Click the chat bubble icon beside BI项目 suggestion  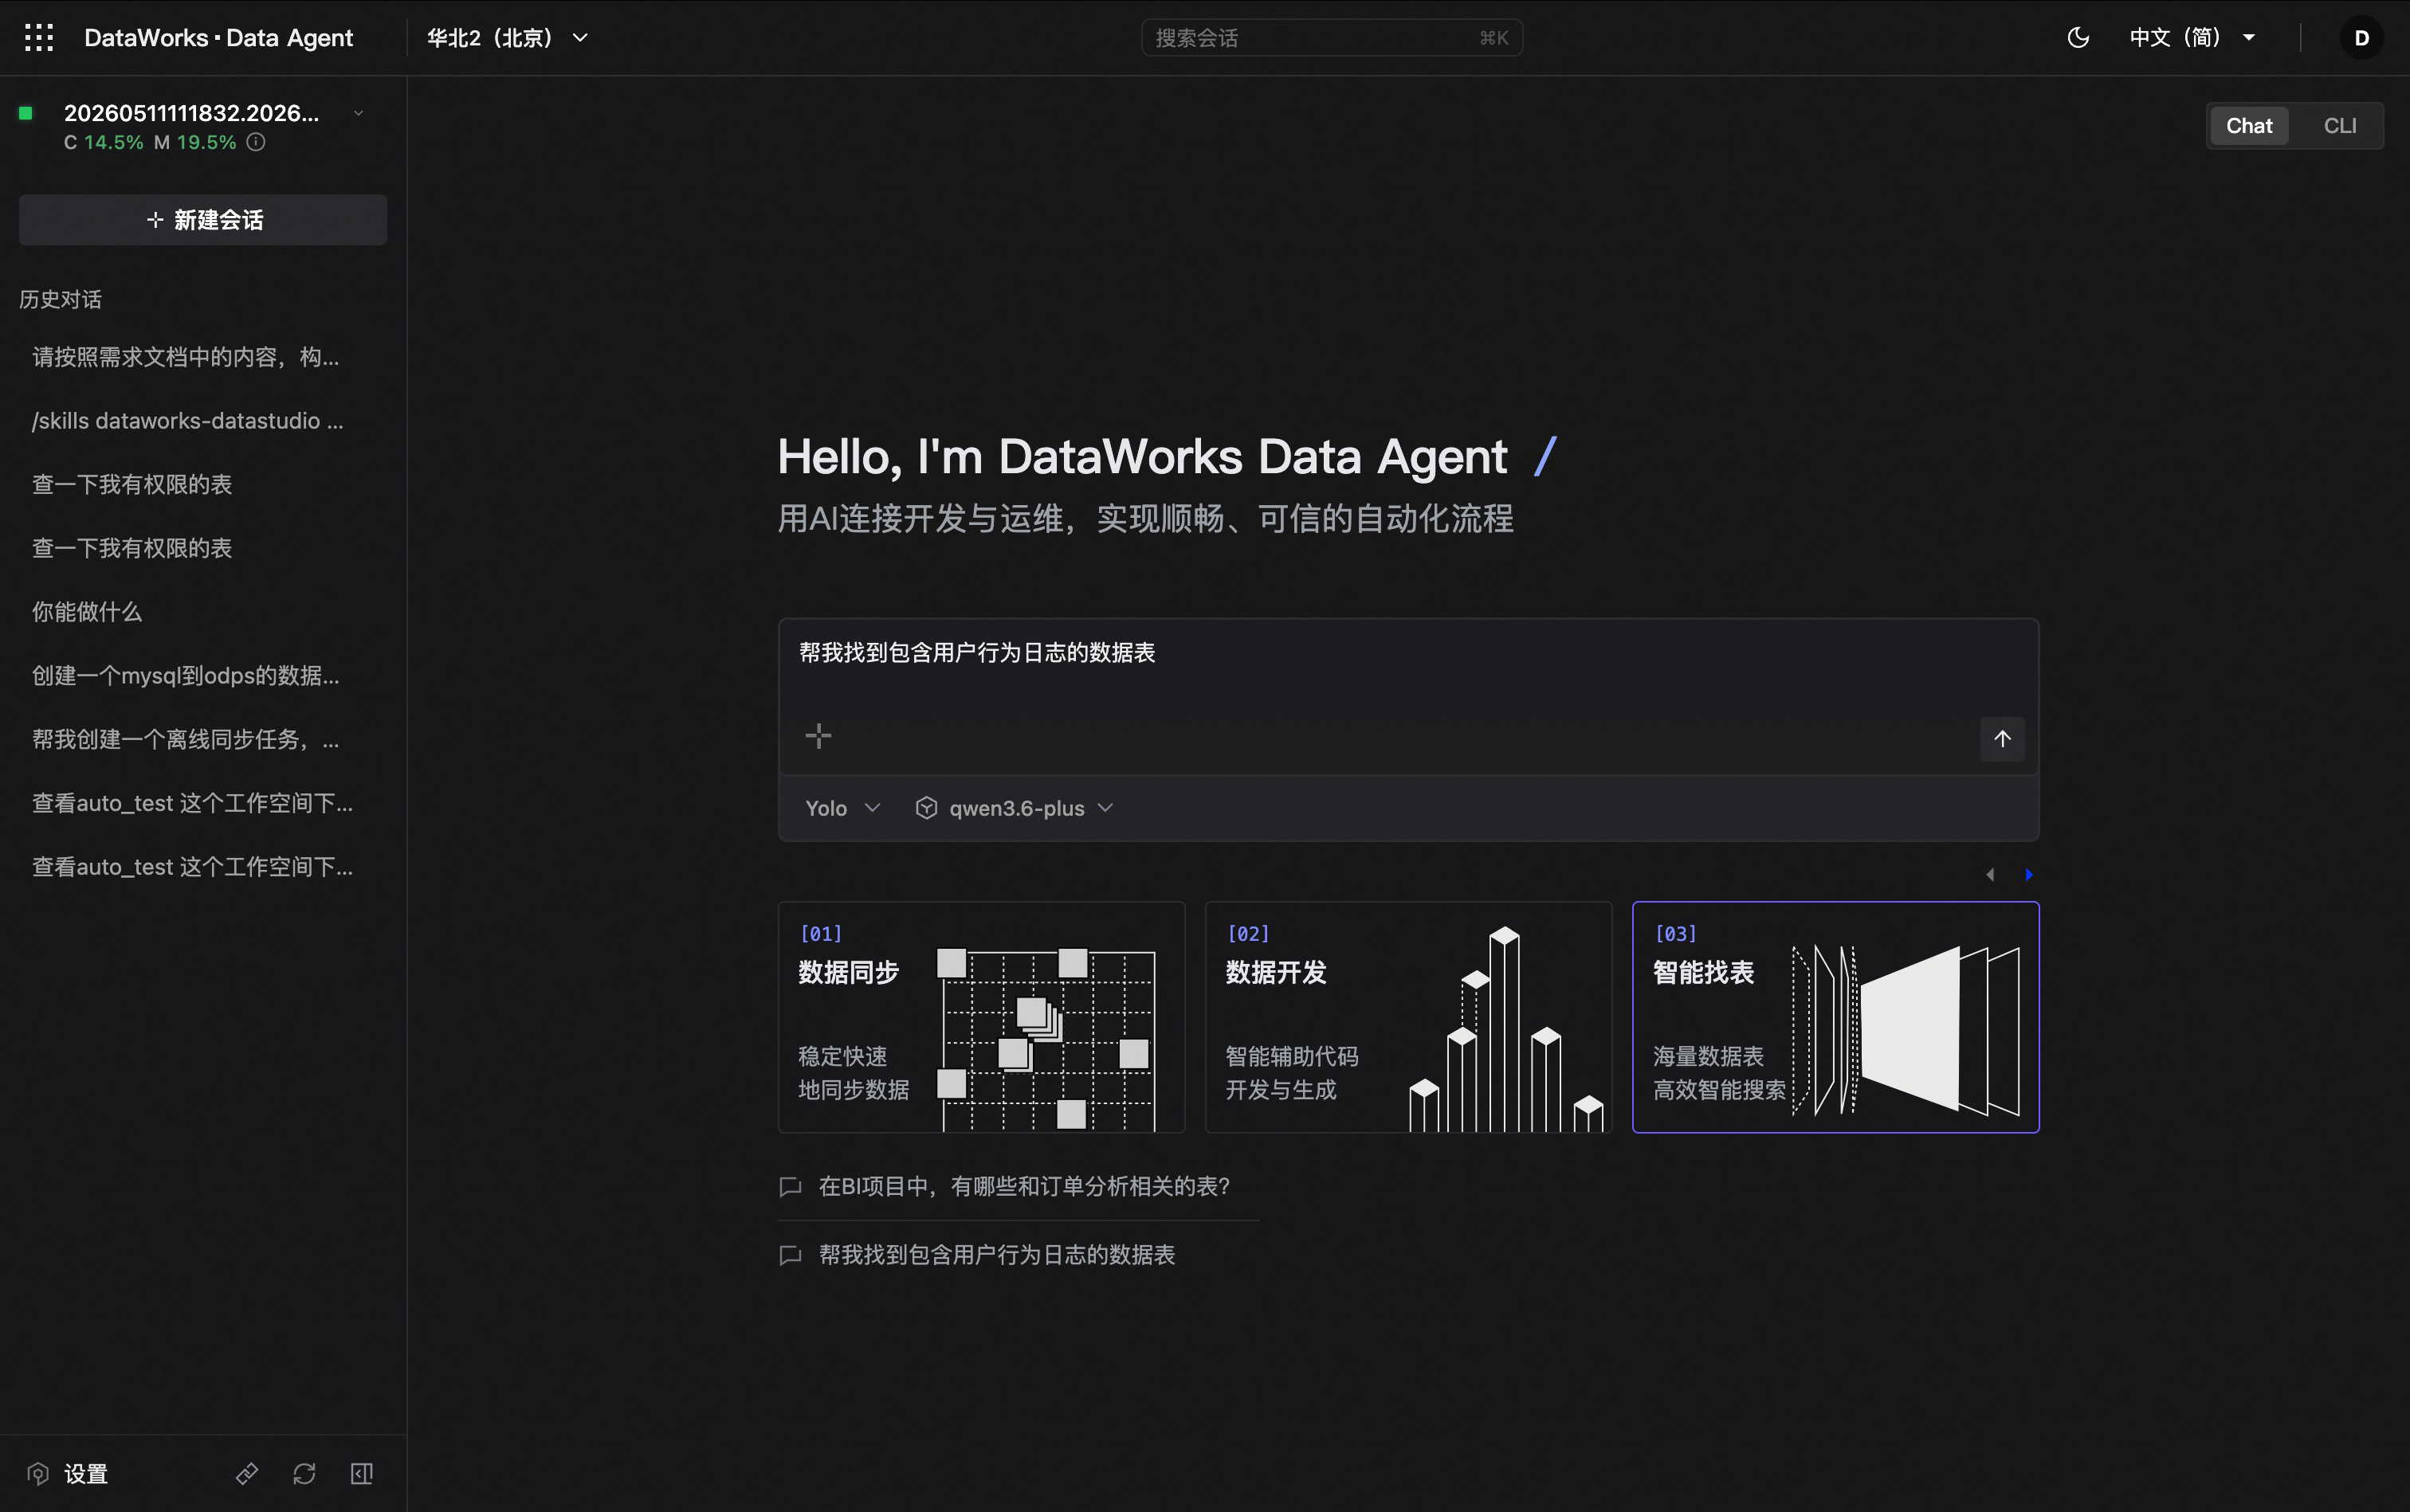[791, 1187]
